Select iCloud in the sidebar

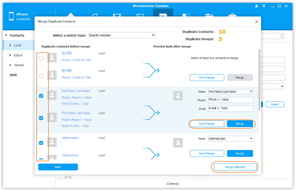coord(18,55)
